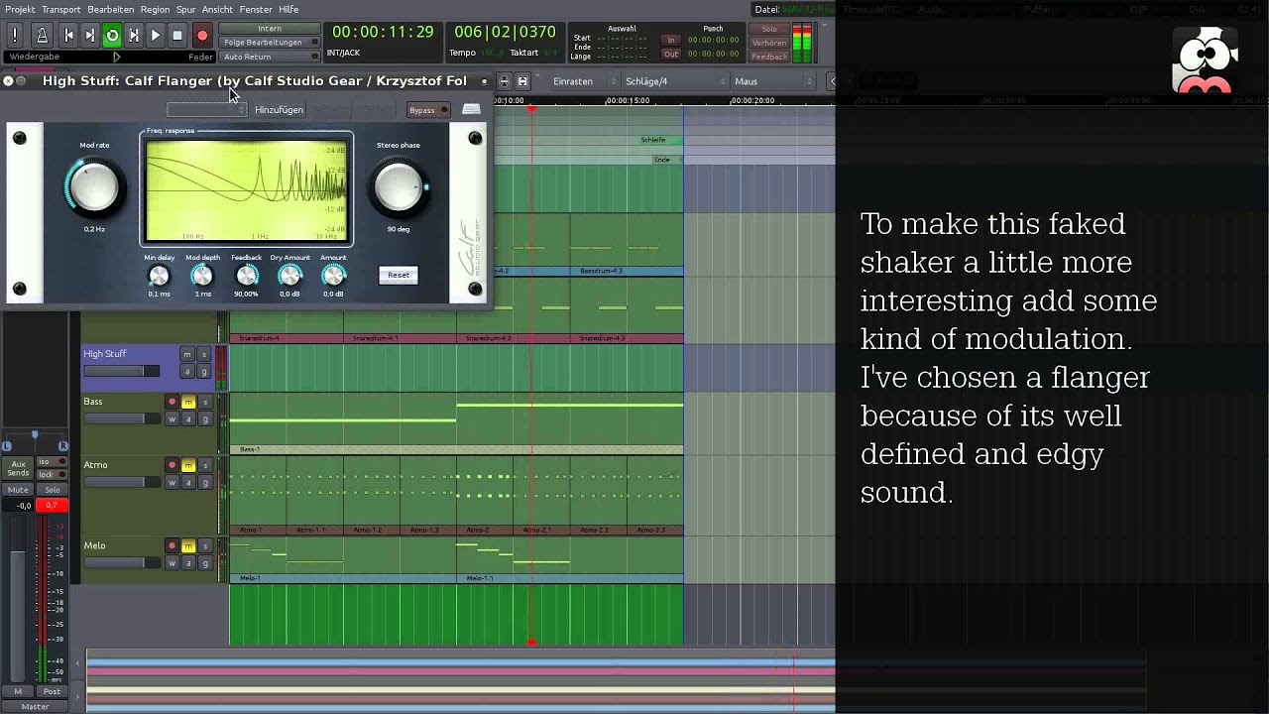This screenshot has height=714, width=1269.
Task: Open the Region menu
Action: 155,9
